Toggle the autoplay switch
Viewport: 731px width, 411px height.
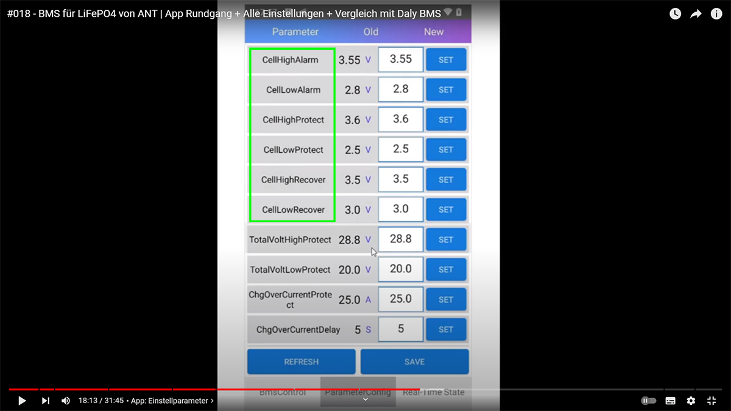pos(649,401)
